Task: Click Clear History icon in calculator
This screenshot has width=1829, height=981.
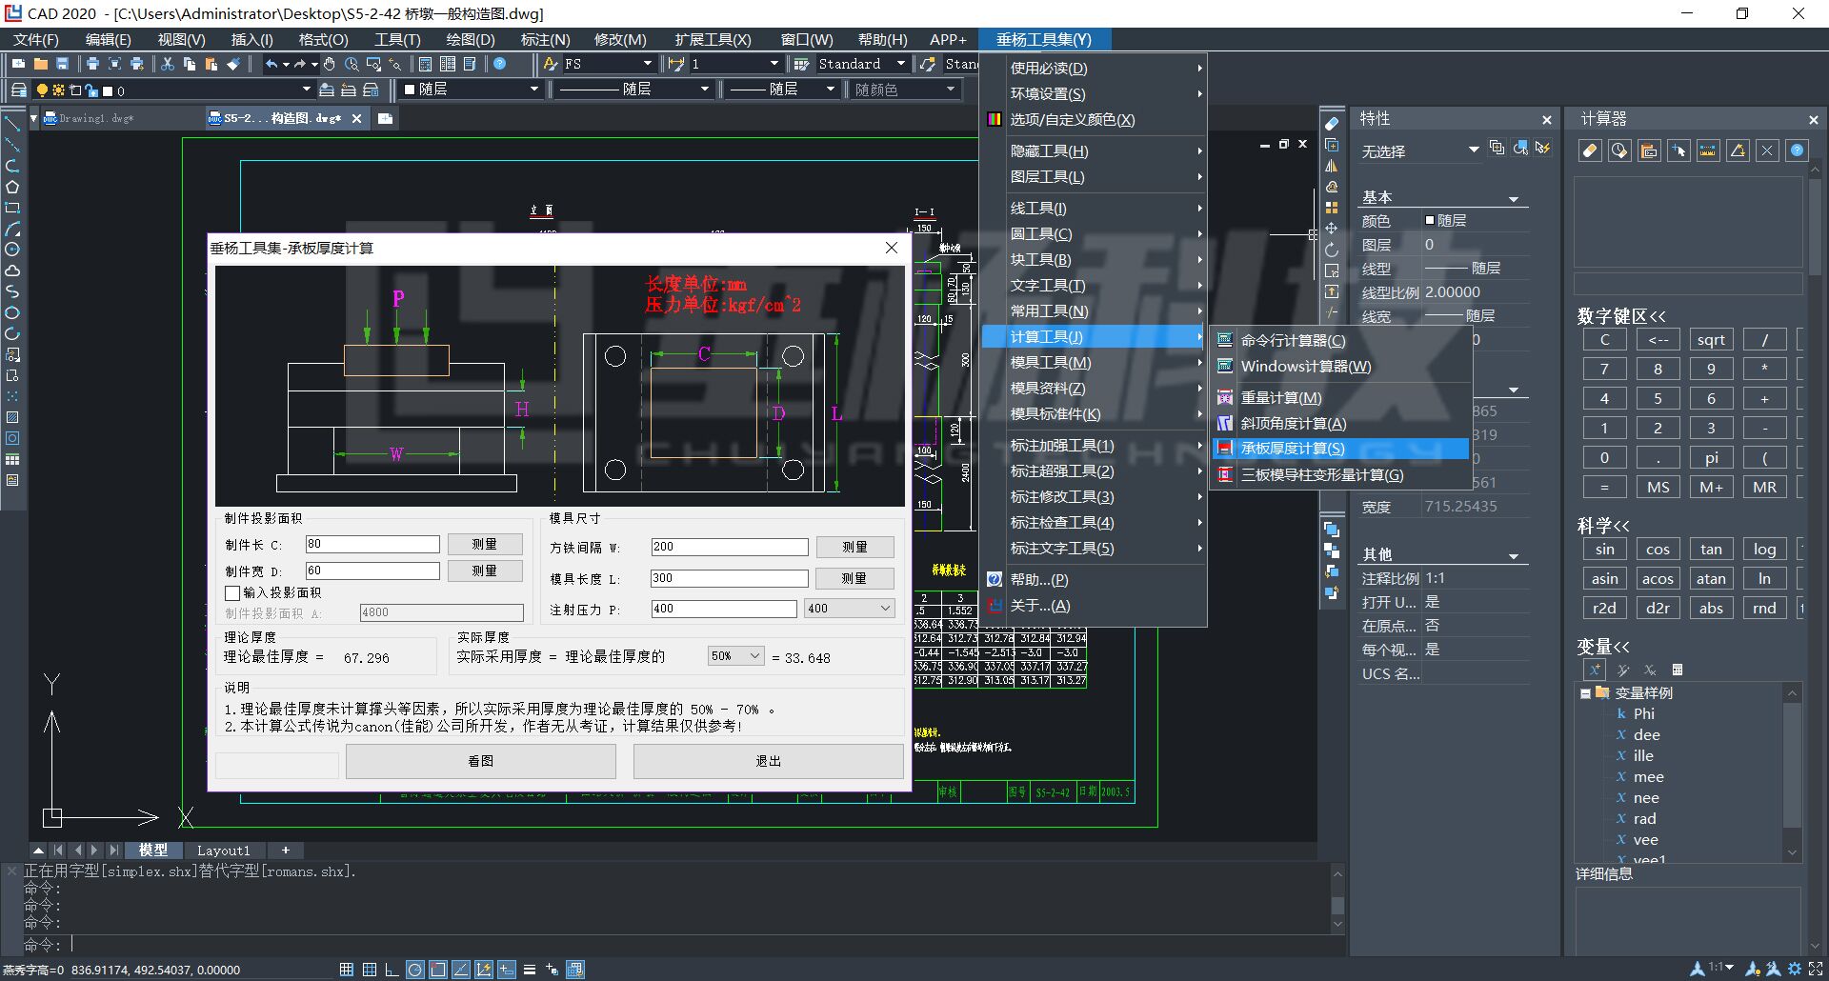Action: [x=1619, y=150]
